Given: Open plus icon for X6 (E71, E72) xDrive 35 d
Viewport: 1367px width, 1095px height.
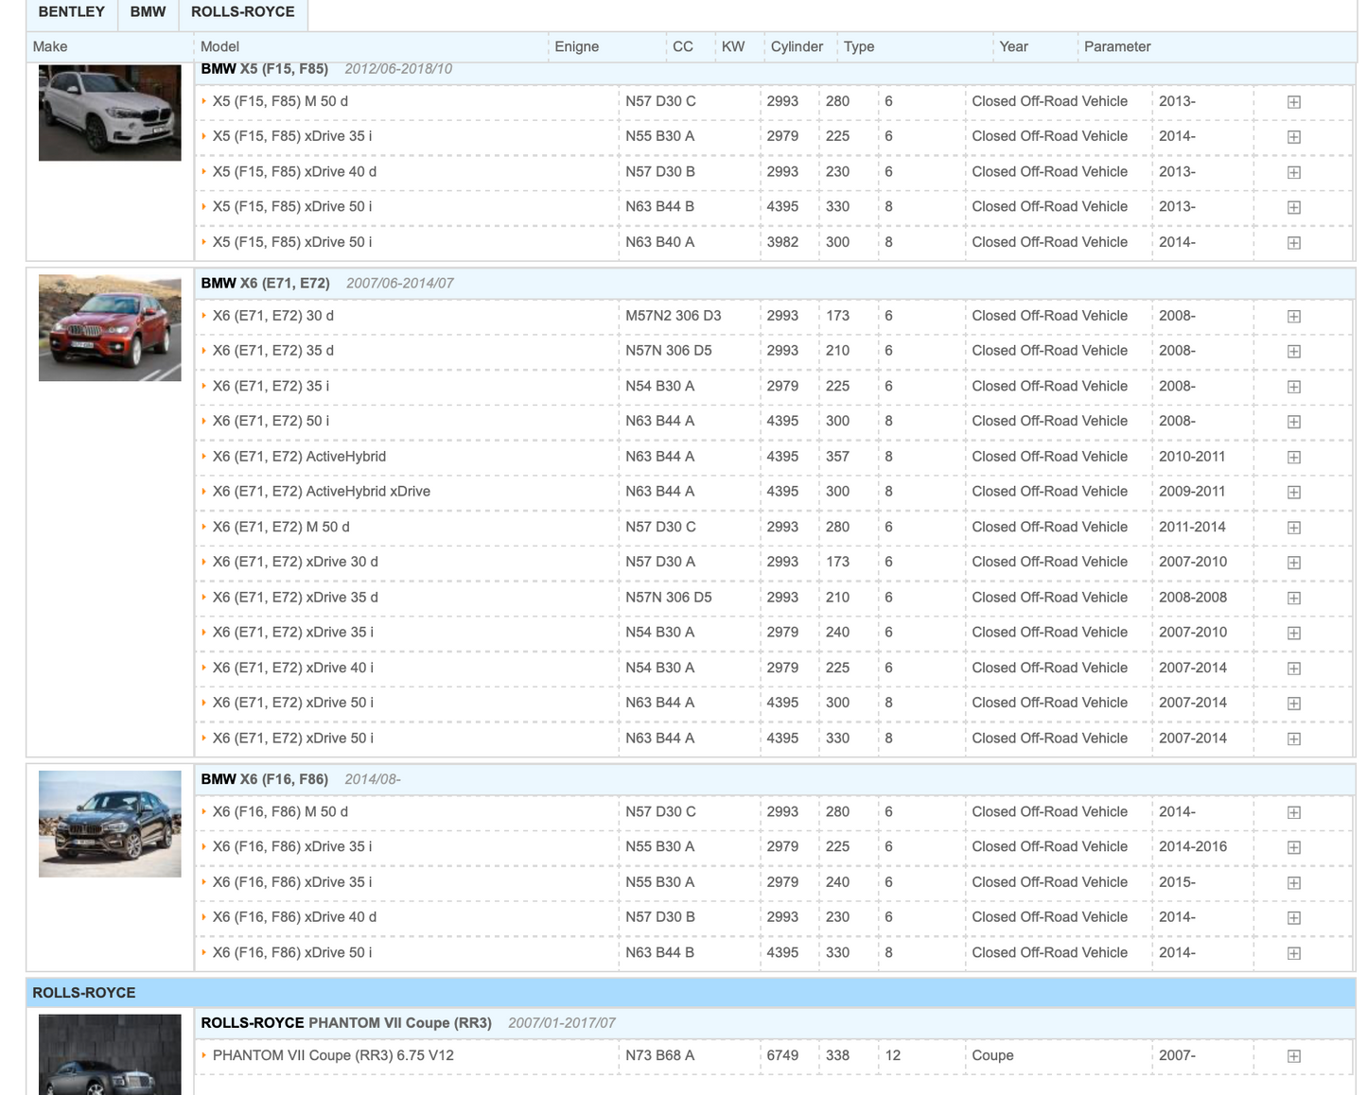Looking at the screenshot, I should pyautogui.click(x=1293, y=598).
